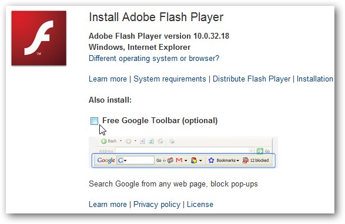Screen dimensions: 345x224
Task: Click the green Go arrow beside Address bar
Action: coord(260,151)
